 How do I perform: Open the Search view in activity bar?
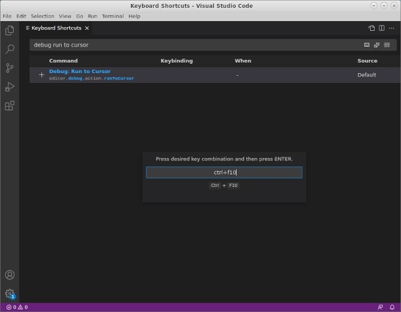10,49
